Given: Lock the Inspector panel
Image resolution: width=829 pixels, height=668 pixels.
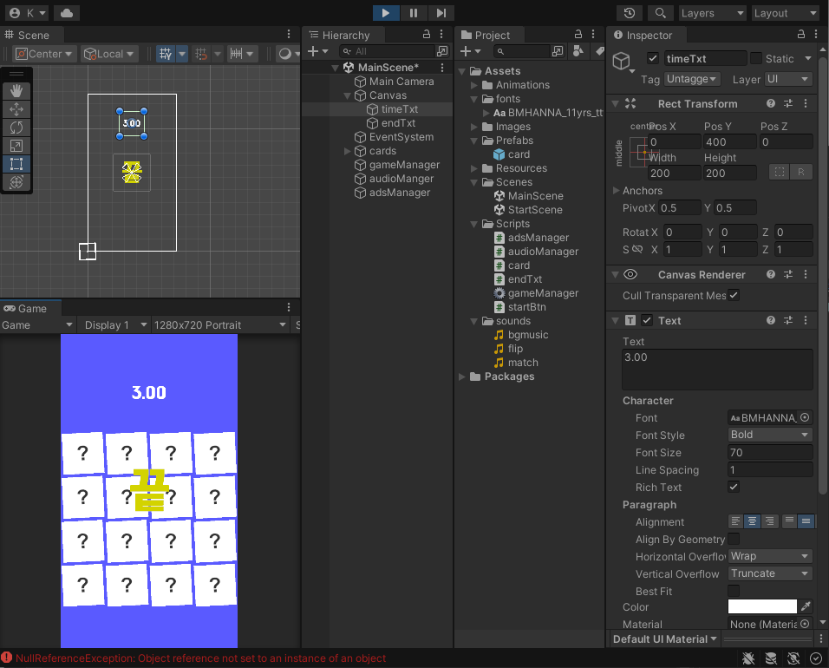Looking at the screenshot, I should point(801,35).
